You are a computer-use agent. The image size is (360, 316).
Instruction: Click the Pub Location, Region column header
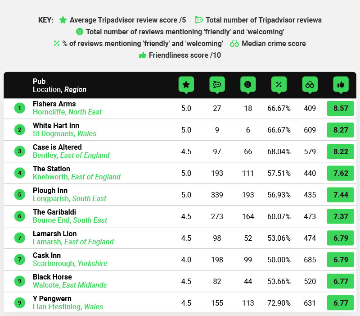point(59,85)
